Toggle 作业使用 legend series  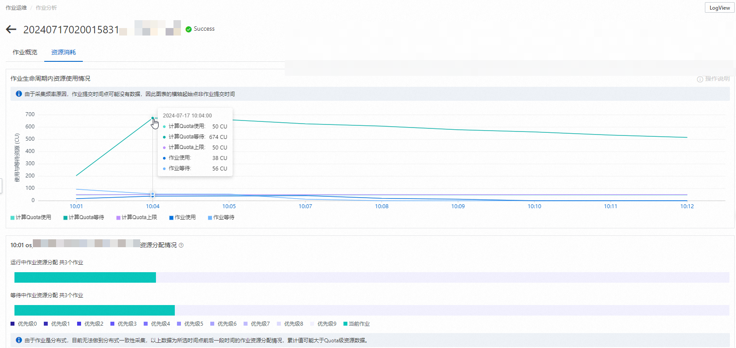[183, 217]
